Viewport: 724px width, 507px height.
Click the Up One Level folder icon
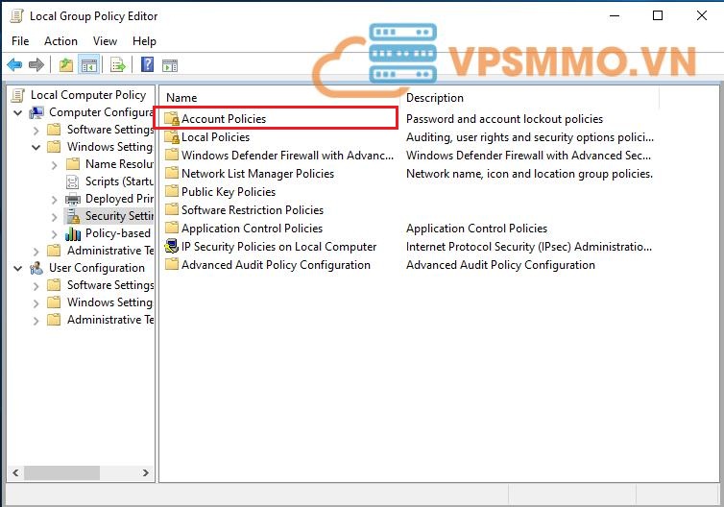point(65,64)
